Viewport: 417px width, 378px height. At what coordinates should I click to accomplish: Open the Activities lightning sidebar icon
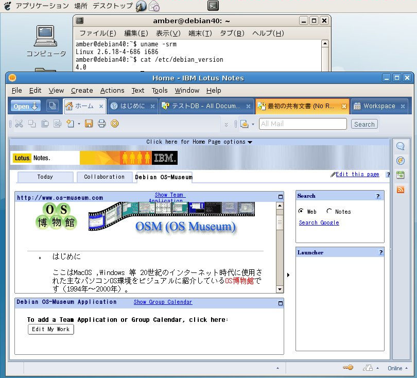400,161
